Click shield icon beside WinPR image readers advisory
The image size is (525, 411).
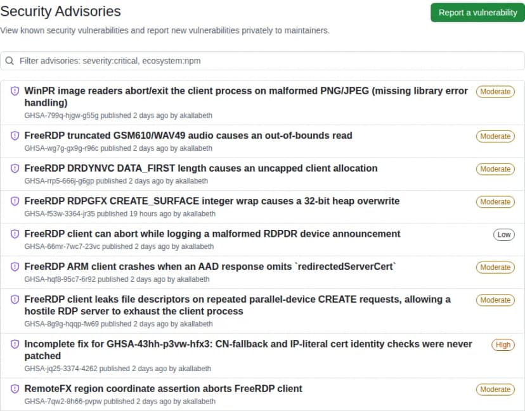pos(15,91)
